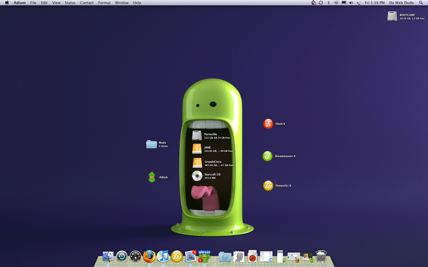Click the Fri 5:38 PM clock
Viewport: 428px width, 267px height.
[375, 3]
